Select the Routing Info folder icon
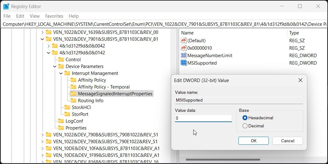This screenshot has width=328, height=164. pyautogui.click(x=73, y=101)
